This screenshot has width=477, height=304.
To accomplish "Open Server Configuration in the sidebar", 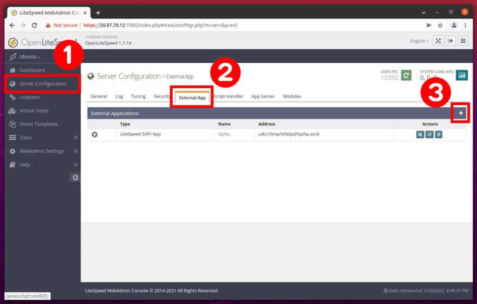I will pyautogui.click(x=42, y=84).
